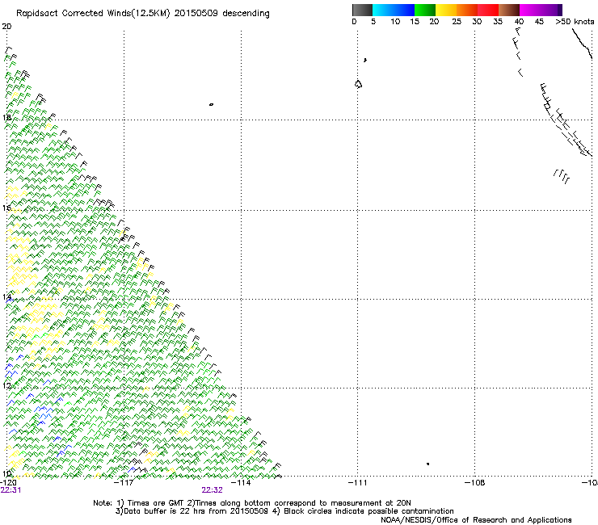The width and height of the screenshot is (598, 525).
Task: Click the red 30-35 knots legend segment
Action: click(488, 10)
